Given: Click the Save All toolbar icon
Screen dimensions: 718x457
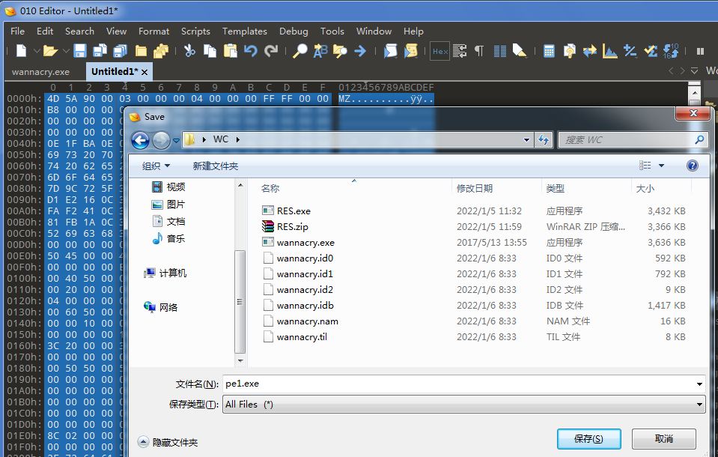Looking at the screenshot, I should pyautogui.click(x=120, y=51).
